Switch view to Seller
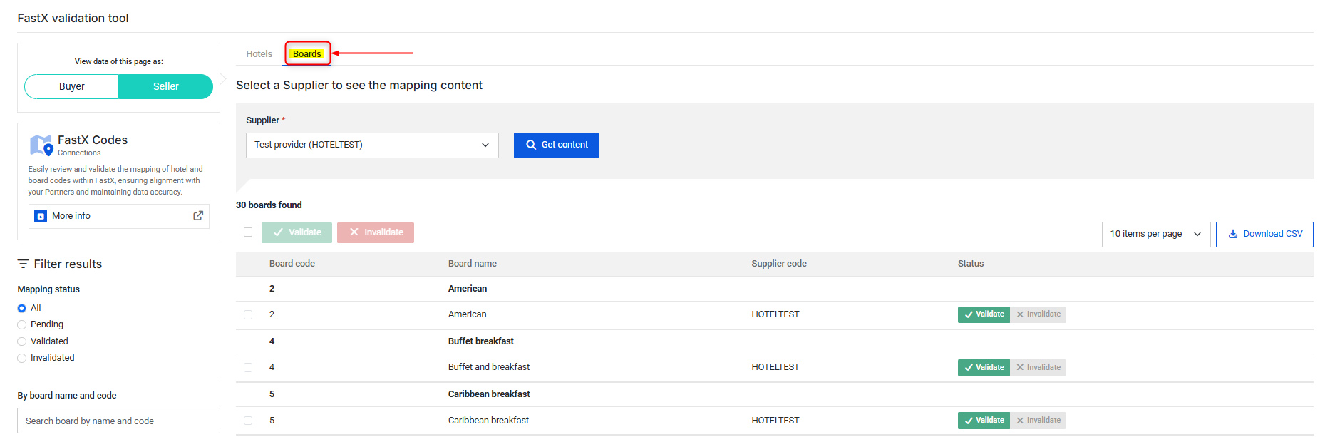This screenshot has height=437, width=1330. coord(165,86)
